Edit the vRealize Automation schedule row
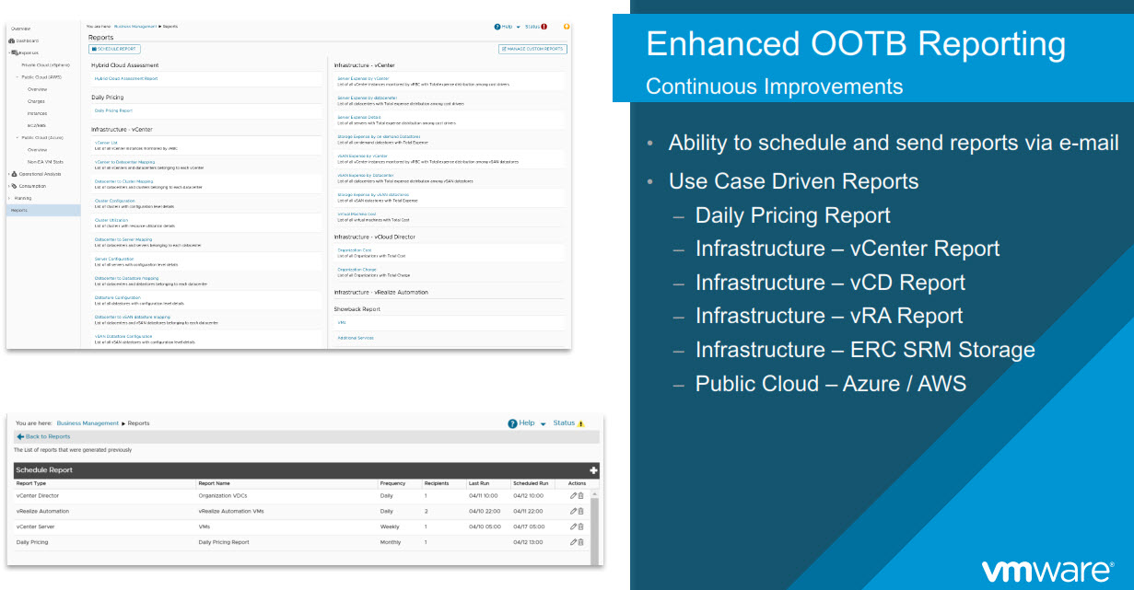 (573, 511)
